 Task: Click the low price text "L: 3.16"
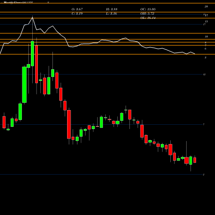112,14
